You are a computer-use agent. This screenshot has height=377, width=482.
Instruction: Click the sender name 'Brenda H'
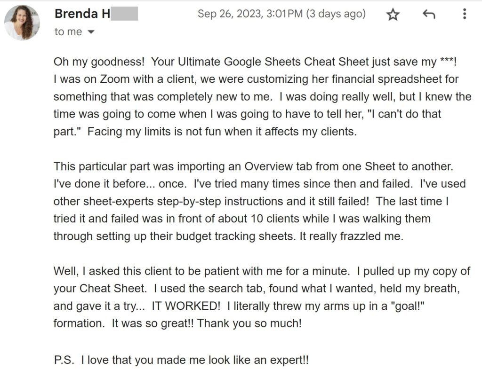coord(82,14)
